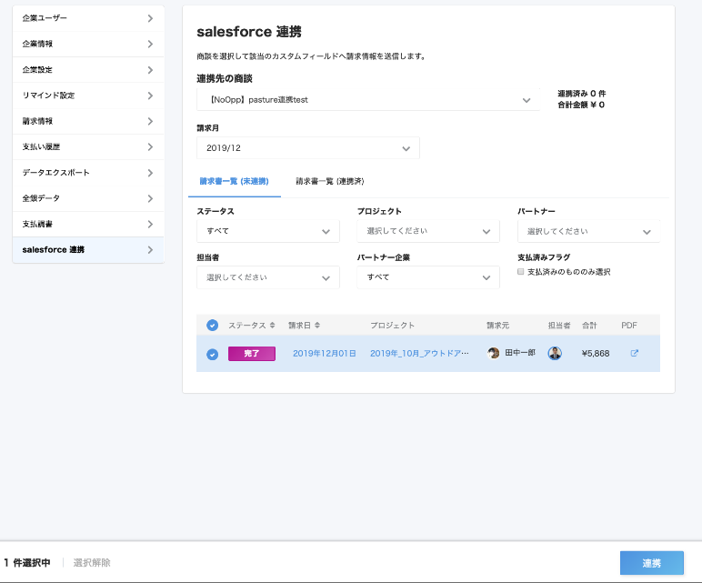
Task: Open the 2019年_10月_アウトドア project link
Action: tap(419, 354)
